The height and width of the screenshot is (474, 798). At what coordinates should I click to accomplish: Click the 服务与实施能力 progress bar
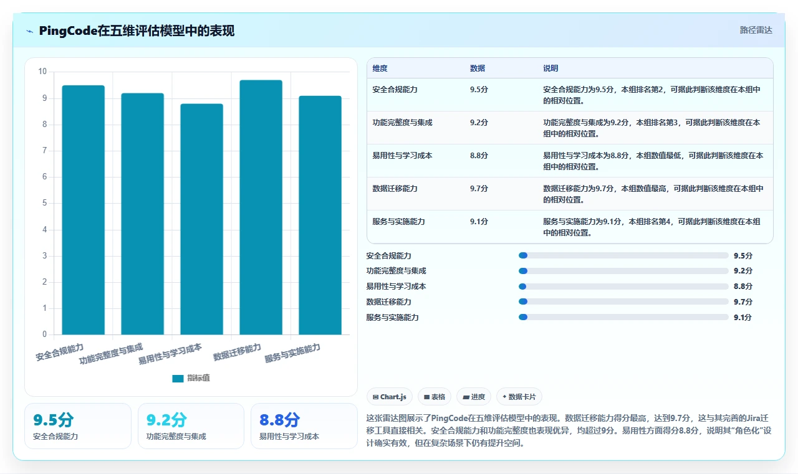pyautogui.click(x=623, y=317)
